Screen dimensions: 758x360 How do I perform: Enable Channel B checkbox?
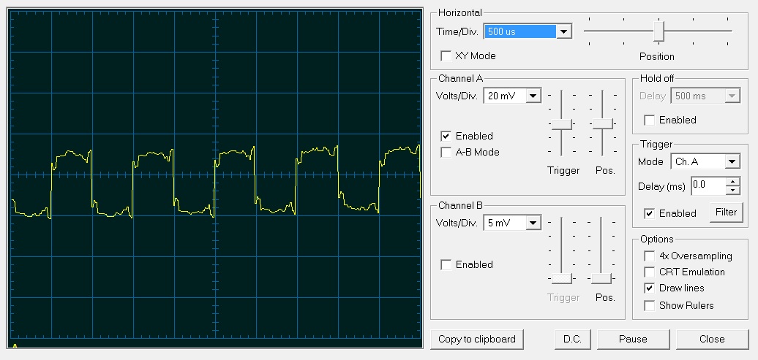(x=446, y=264)
